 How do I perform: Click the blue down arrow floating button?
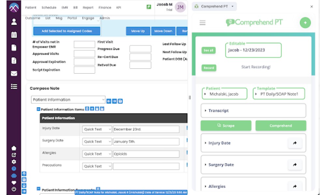(24, 185)
